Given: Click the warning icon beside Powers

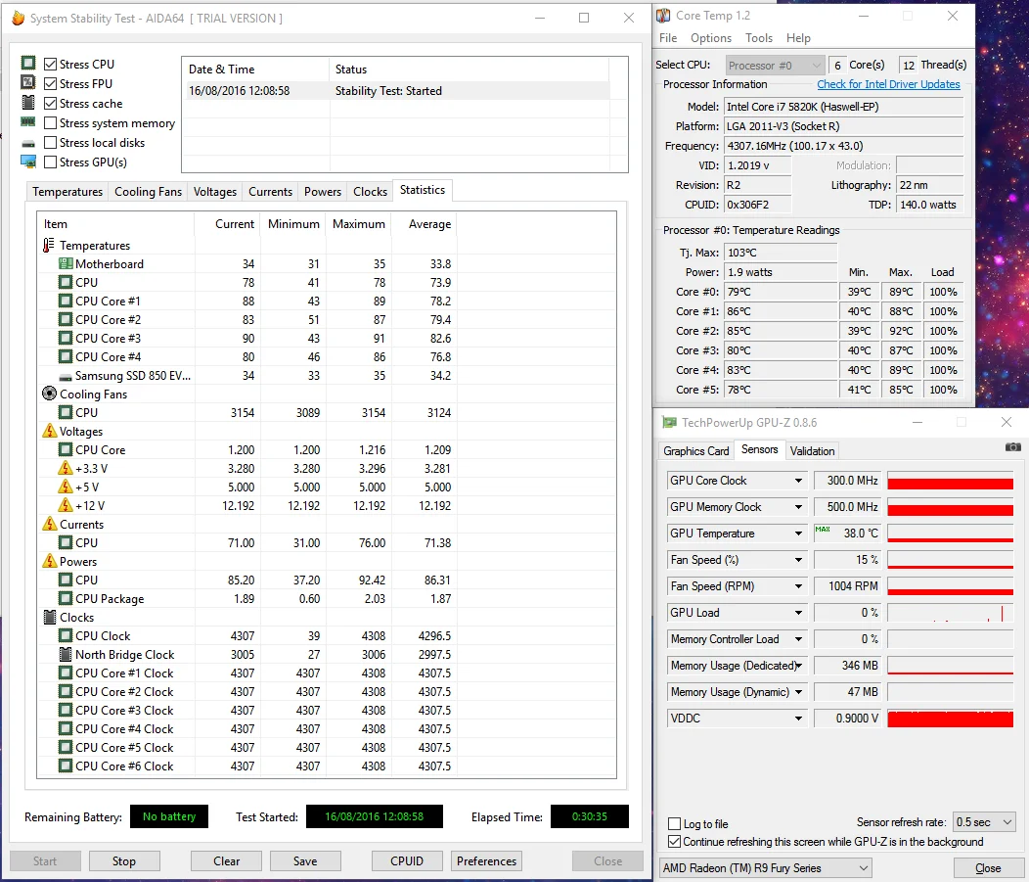Looking at the screenshot, I should click(x=50, y=561).
